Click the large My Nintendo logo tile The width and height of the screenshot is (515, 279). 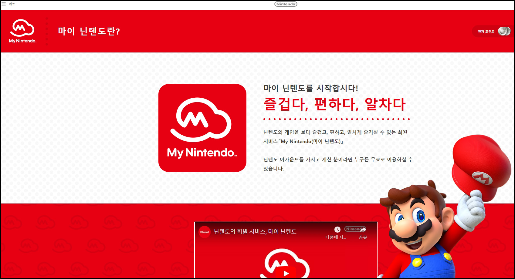tap(202, 128)
